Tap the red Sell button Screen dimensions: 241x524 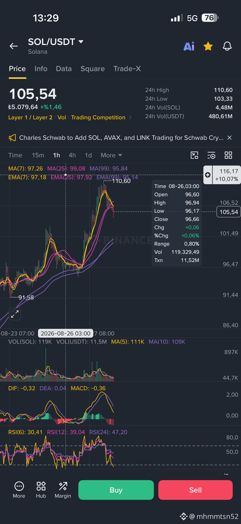195,490
